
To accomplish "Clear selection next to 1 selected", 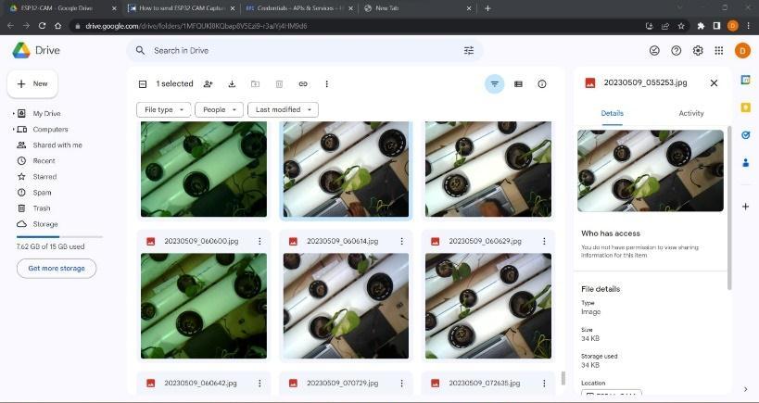I will point(143,84).
